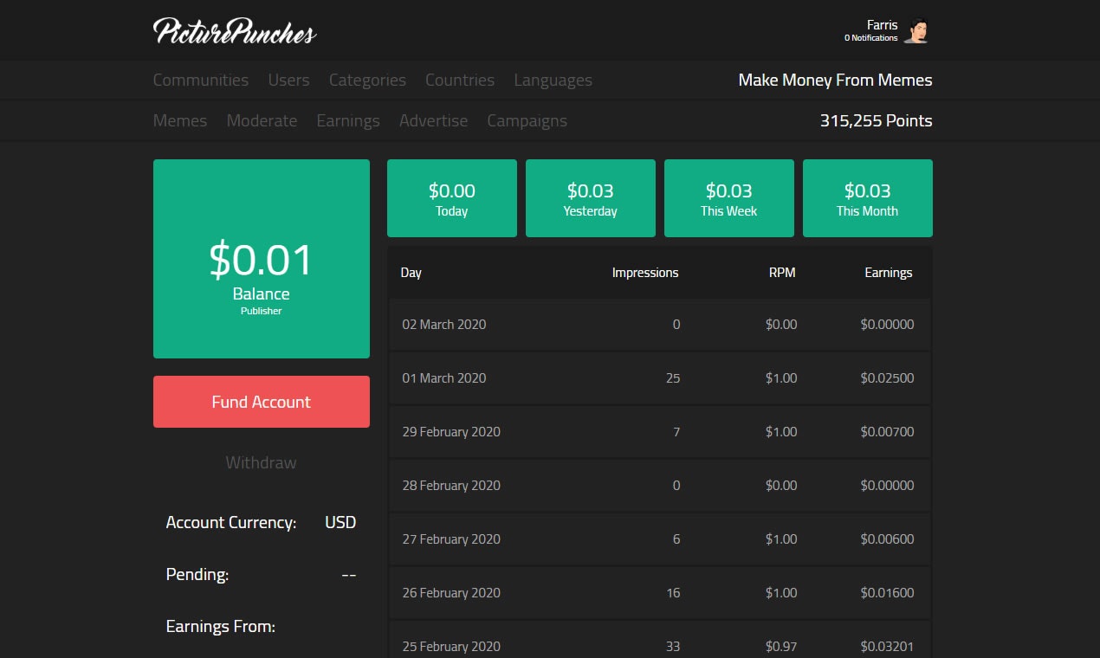
Task: Go to Advertise page
Action: [433, 120]
